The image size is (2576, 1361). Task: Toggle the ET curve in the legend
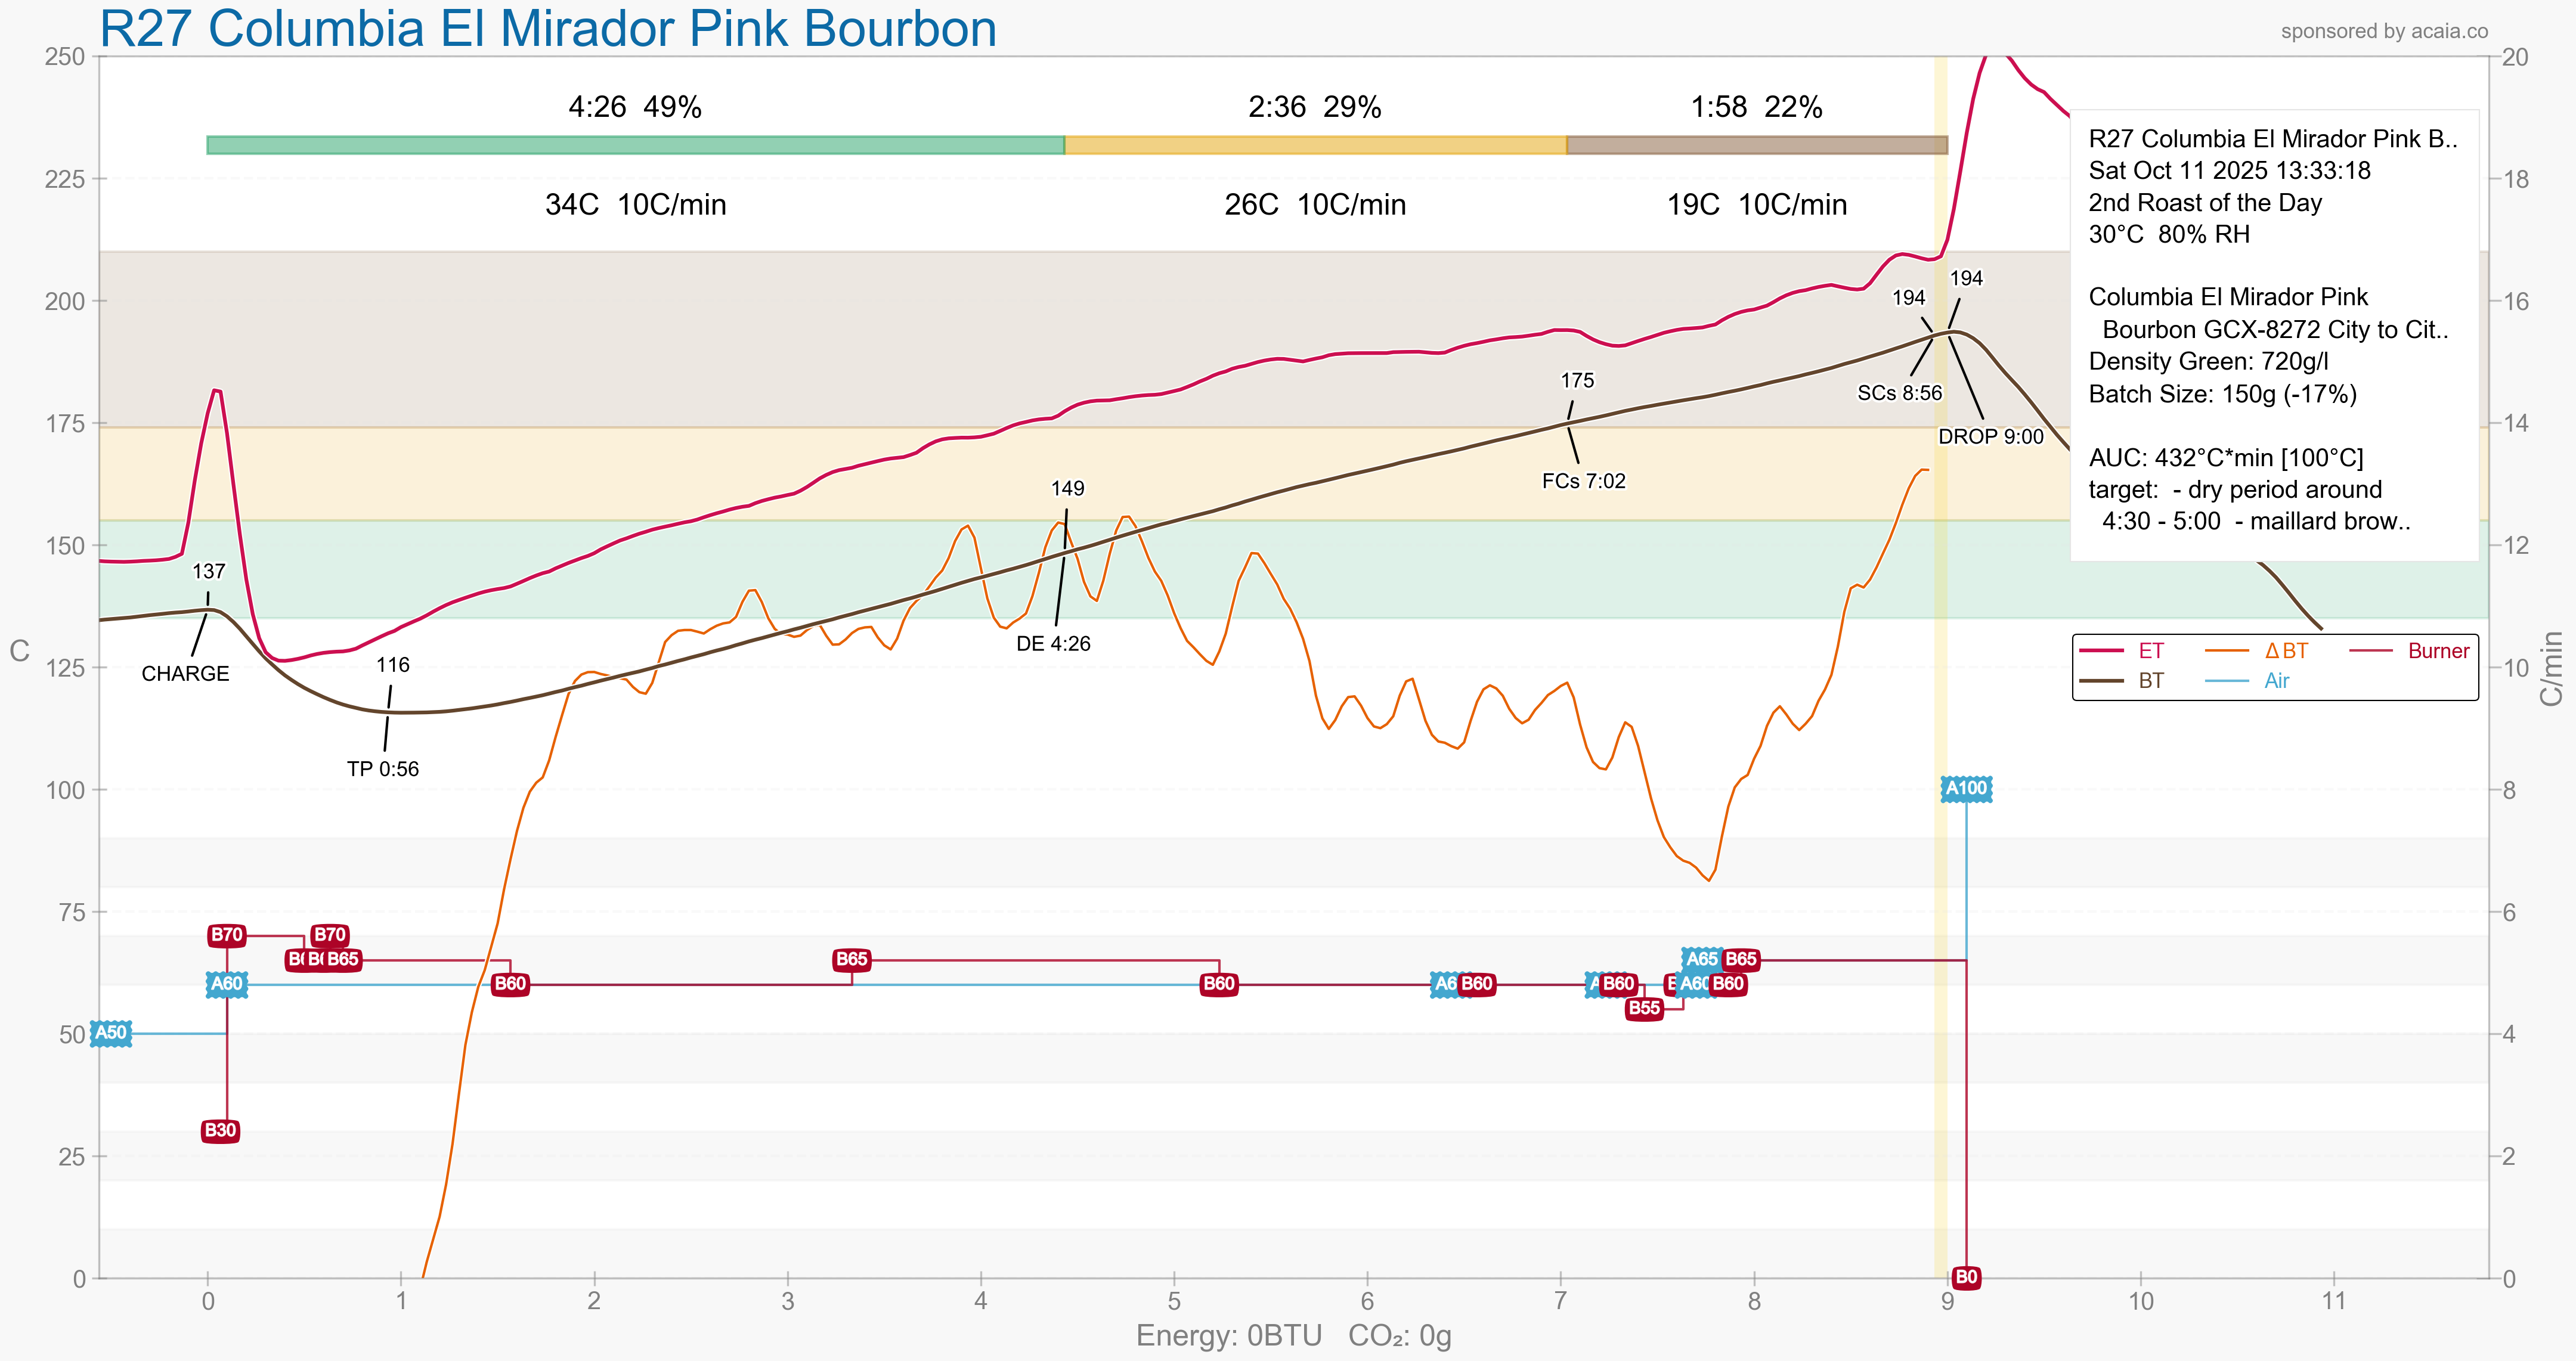[2150, 651]
